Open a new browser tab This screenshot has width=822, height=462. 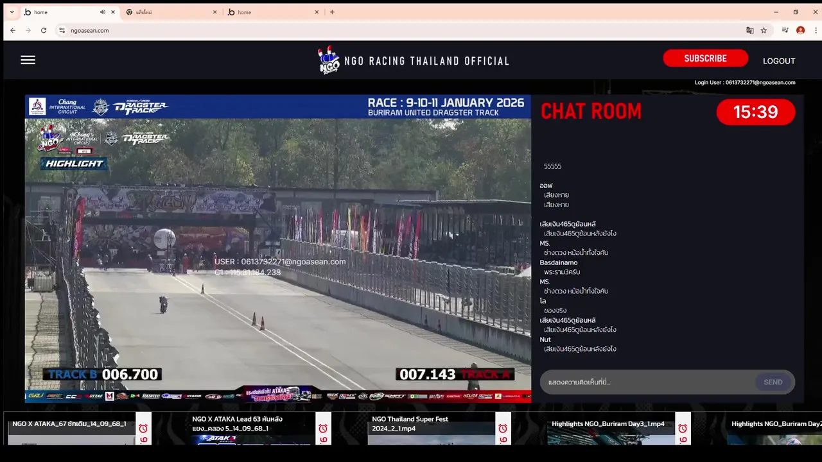tap(332, 12)
